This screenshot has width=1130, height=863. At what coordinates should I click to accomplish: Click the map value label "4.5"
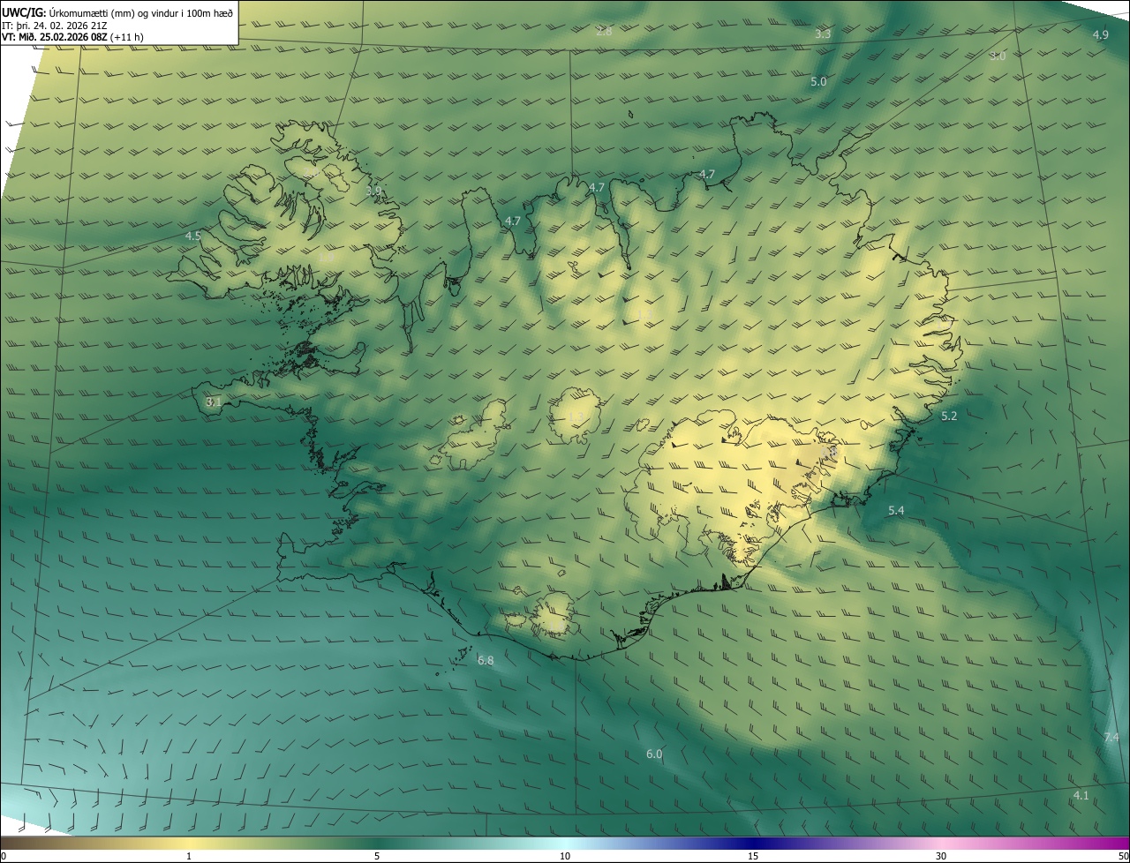pos(193,236)
